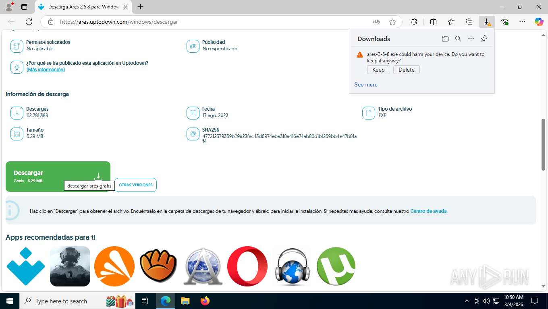Screen dimensions: 548x309
Task: Toggle Split screen icon in toolbar
Action: tap(433, 22)
